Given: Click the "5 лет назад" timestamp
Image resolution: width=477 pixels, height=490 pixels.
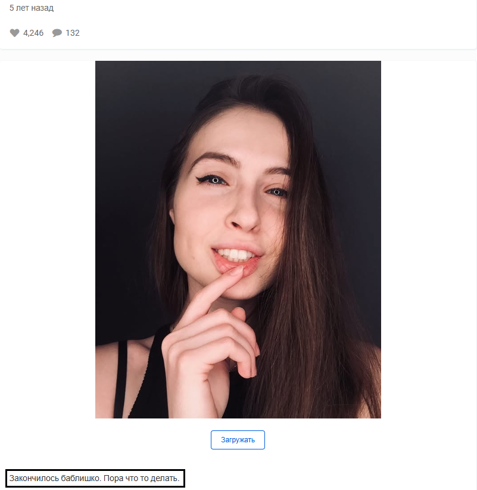Looking at the screenshot, I should point(31,8).
